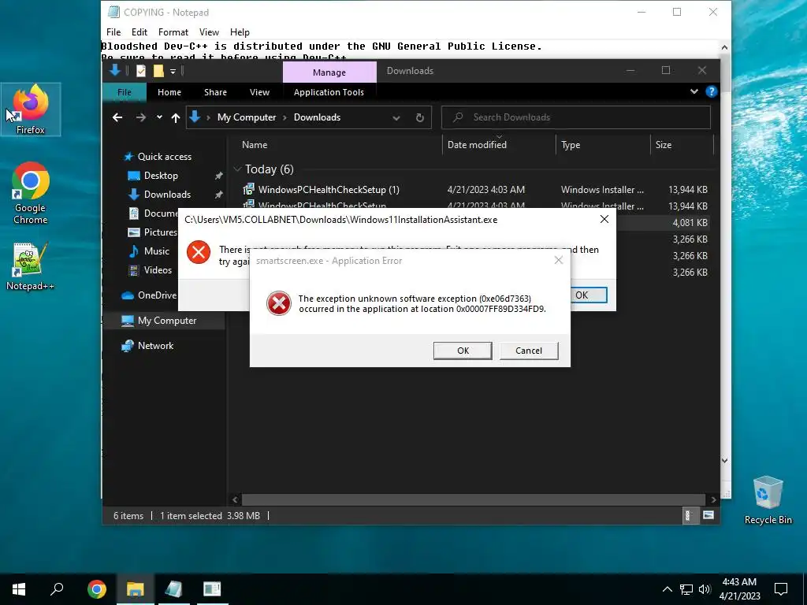Open the Google Chrome desktop shortcut
Screen dimensions: 807x605
(31, 193)
